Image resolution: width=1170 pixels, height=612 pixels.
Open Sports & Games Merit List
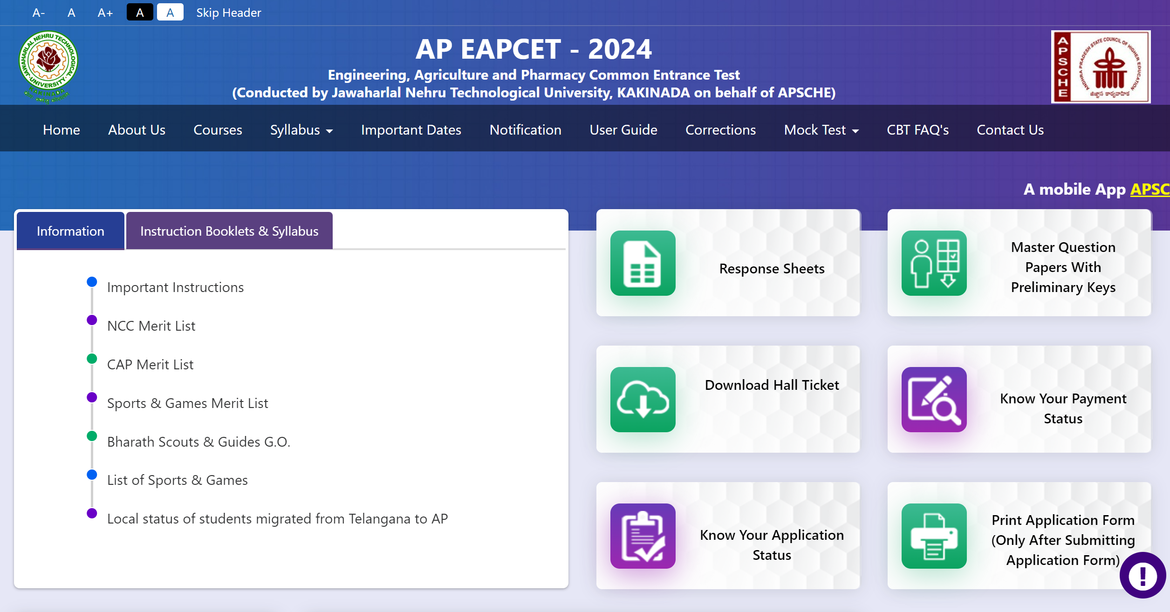(x=188, y=403)
